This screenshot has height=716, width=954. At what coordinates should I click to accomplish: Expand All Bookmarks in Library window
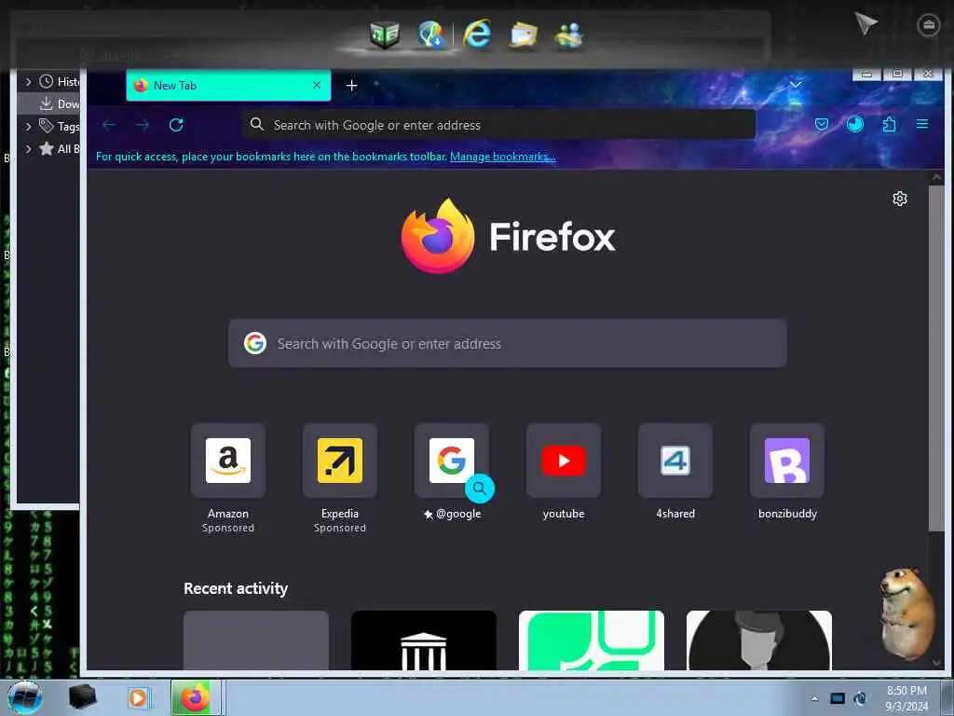(28, 148)
